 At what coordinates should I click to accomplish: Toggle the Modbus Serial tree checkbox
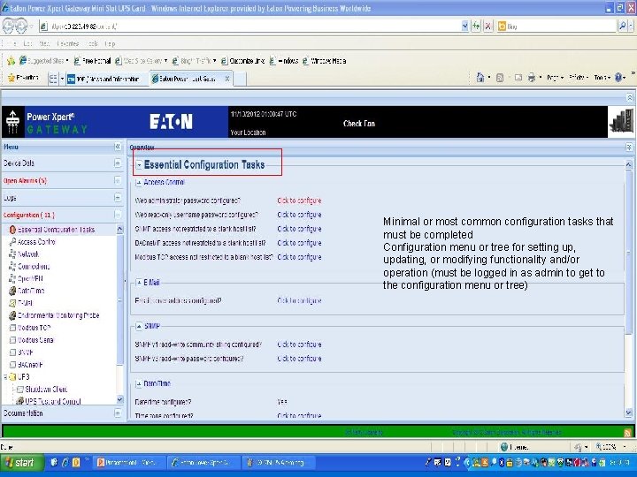pos(12,340)
